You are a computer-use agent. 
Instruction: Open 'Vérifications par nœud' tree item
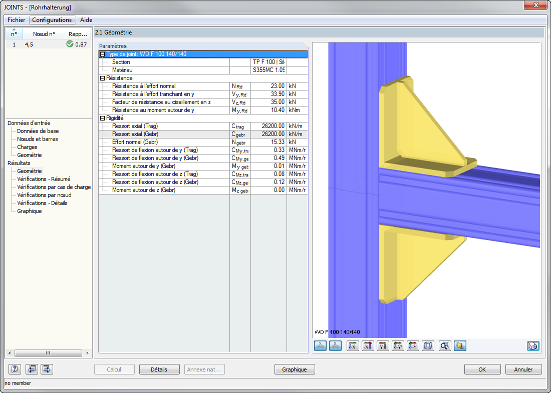click(44, 195)
